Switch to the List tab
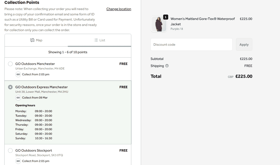Image resolution: width=280 pixels, height=165 pixels. pos(100,40)
